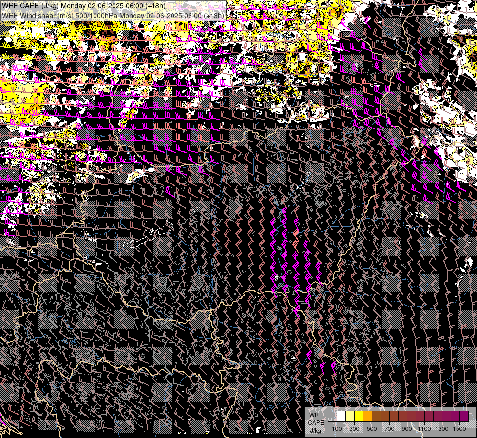The width and height of the screenshot is (477, 438).
Task: Select the gray below-100 CAPE legend swatch
Action: click(x=332, y=416)
